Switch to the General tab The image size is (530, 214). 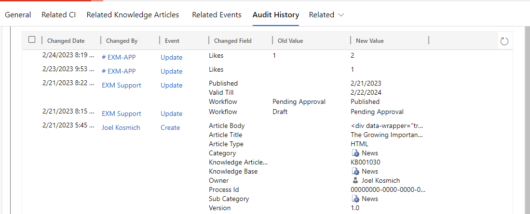[18, 15]
